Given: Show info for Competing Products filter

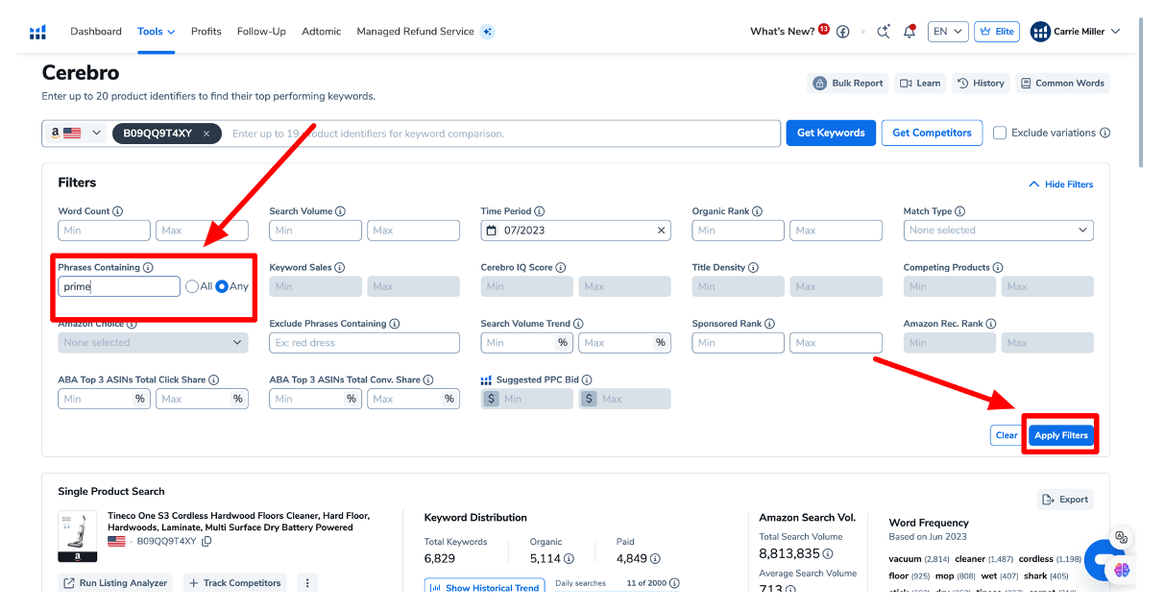Looking at the screenshot, I should [x=998, y=268].
